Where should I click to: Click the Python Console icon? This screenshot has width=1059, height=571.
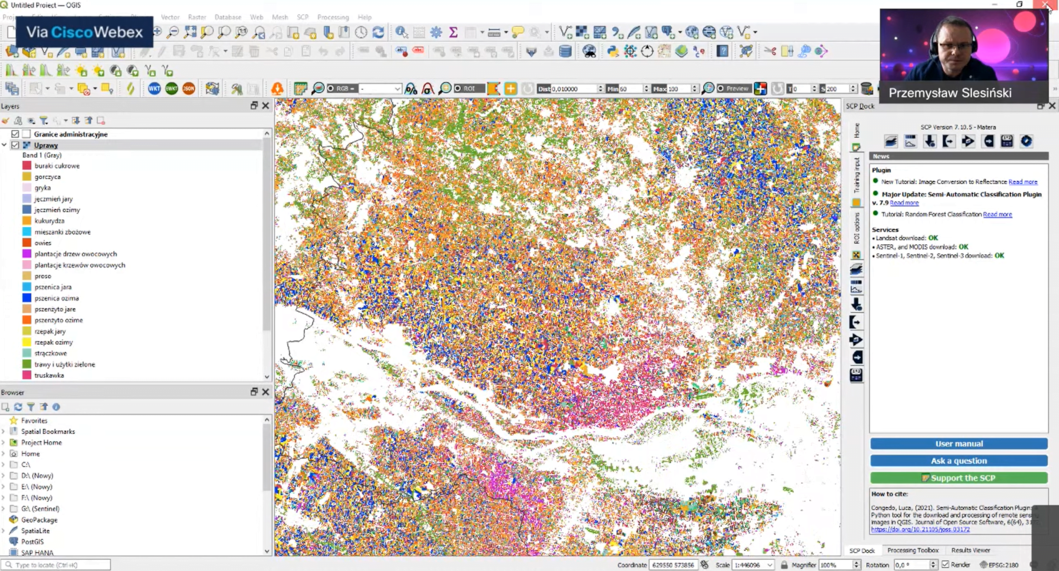point(613,51)
